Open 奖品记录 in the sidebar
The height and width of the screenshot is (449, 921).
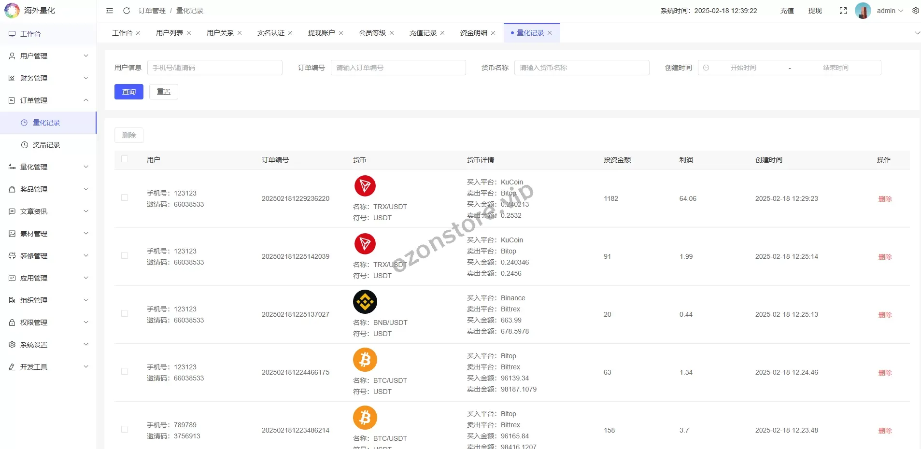pyautogui.click(x=46, y=145)
